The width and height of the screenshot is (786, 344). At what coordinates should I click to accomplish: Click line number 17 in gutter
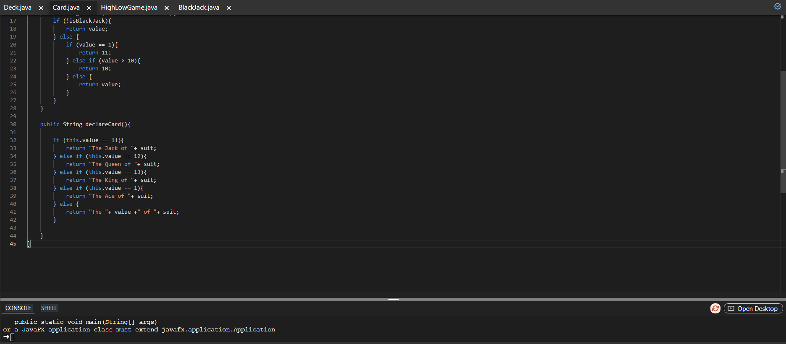(x=13, y=21)
